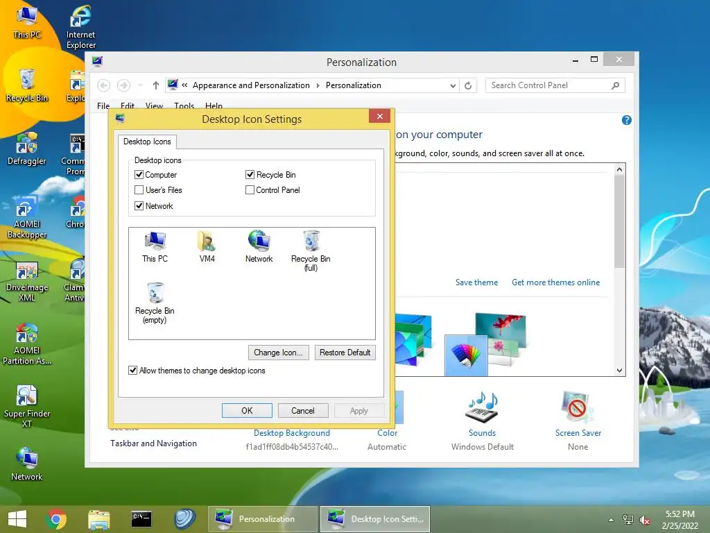The height and width of the screenshot is (533, 710).
Task: Click the theme list scrollbar up arrow
Action: point(619,169)
